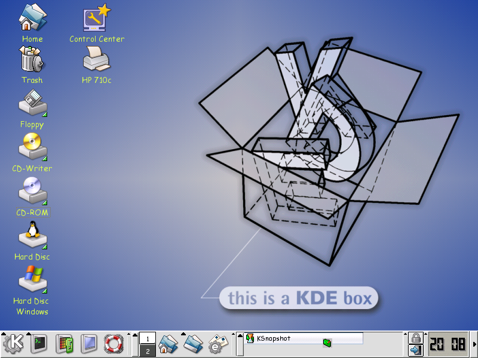The height and width of the screenshot is (358, 478).
Task: Click the envelopes mail icon on the panel
Action: (218, 344)
